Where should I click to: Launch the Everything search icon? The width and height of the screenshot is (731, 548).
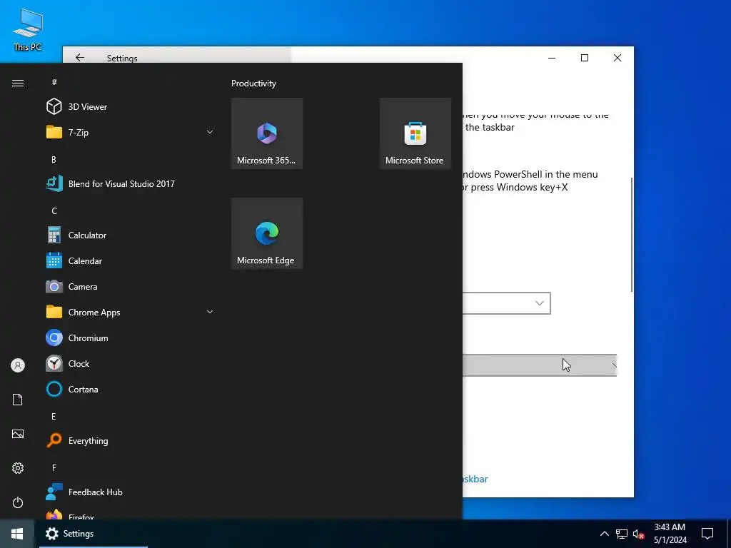(x=54, y=440)
